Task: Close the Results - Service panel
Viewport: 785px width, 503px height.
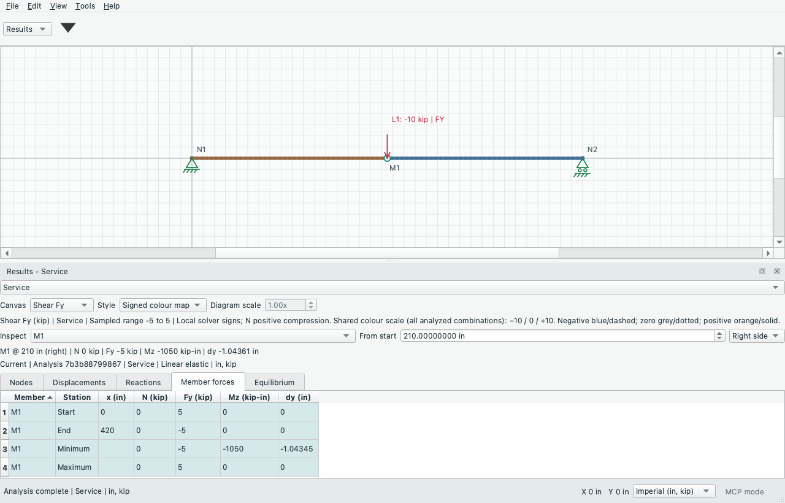Action: point(777,271)
